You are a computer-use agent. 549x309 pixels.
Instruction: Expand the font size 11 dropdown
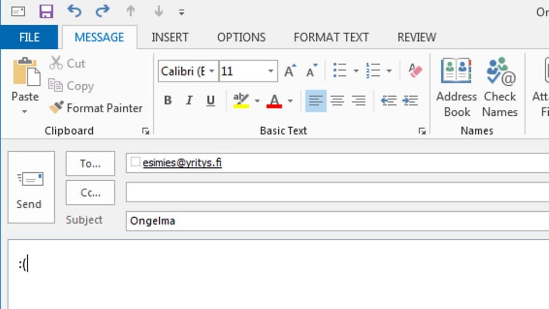click(271, 71)
